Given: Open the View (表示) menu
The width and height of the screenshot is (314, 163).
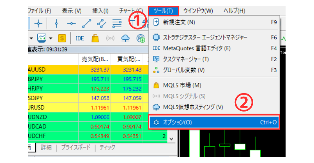Looking at the screenshot, I should (72, 11).
